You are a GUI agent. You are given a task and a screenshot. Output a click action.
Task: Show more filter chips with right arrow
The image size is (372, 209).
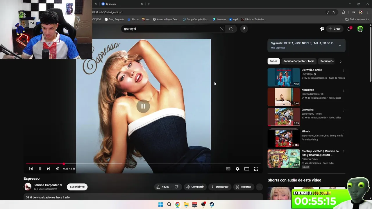[341, 62]
